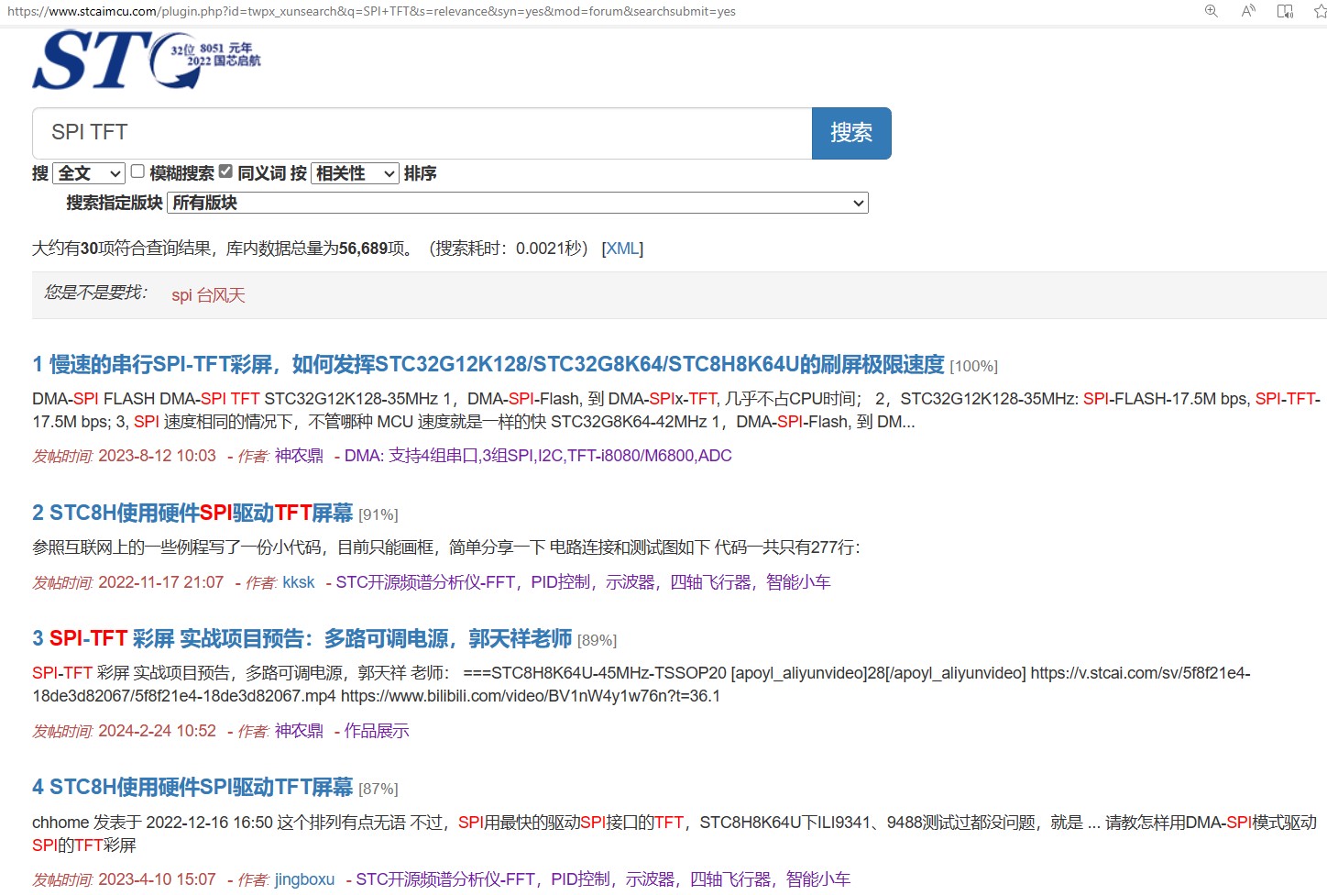Viewport: 1327px width, 895px height.
Task: Click the snippet starting DMA-SPI FLASH
Action: [676, 411]
